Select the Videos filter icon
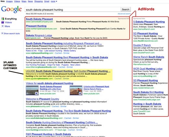The image size is (169, 137). [3, 22]
